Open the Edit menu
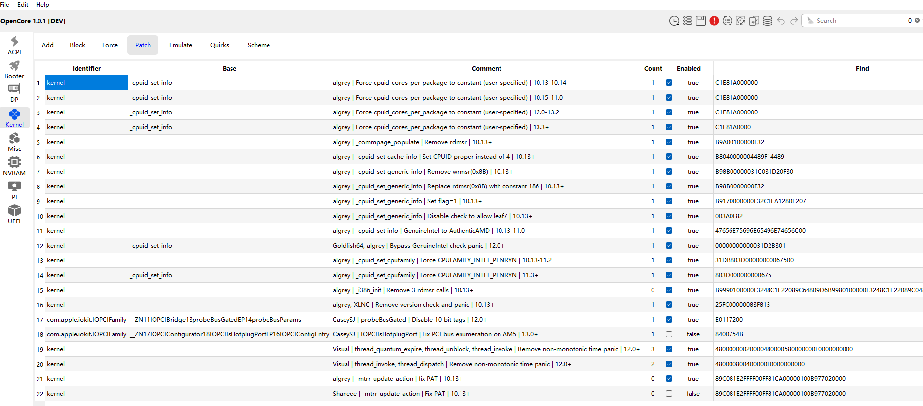 [23, 5]
